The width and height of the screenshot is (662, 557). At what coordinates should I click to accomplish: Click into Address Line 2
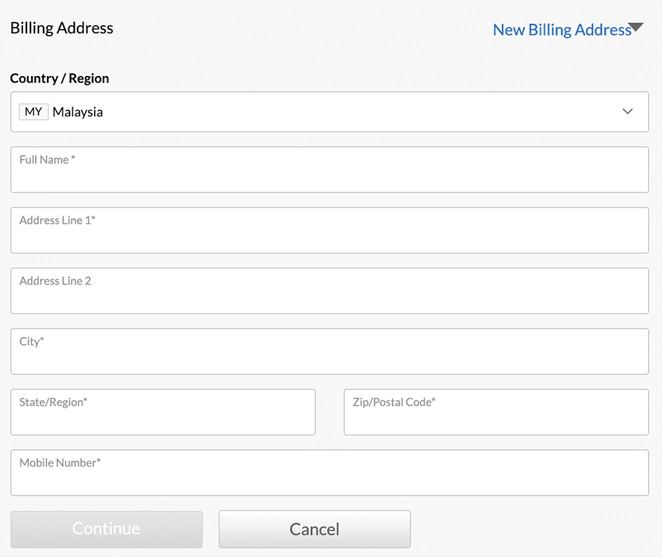pos(329,290)
